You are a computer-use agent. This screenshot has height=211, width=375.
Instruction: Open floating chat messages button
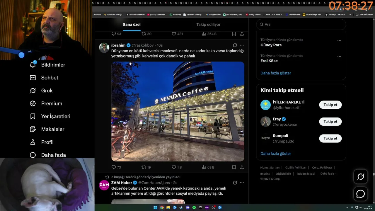(x=361, y=194)
